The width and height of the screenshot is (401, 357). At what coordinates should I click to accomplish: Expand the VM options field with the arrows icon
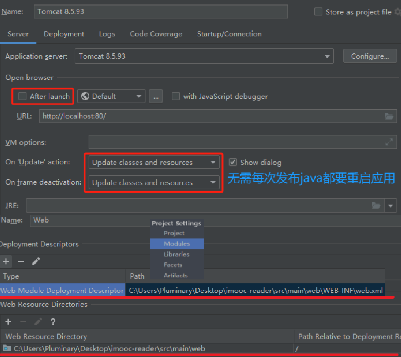click(x=389, y=142)
